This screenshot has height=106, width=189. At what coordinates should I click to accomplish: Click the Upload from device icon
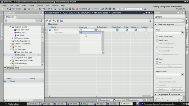(x=66, y=9)
